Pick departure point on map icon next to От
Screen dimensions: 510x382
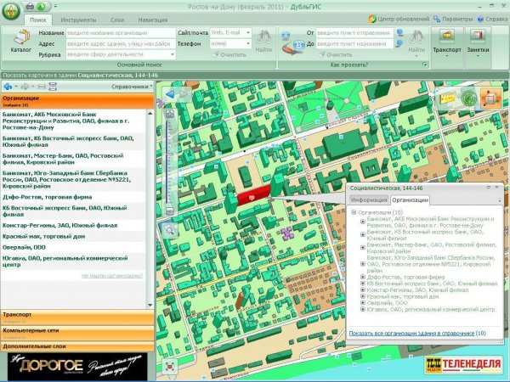tap(400, 32)
